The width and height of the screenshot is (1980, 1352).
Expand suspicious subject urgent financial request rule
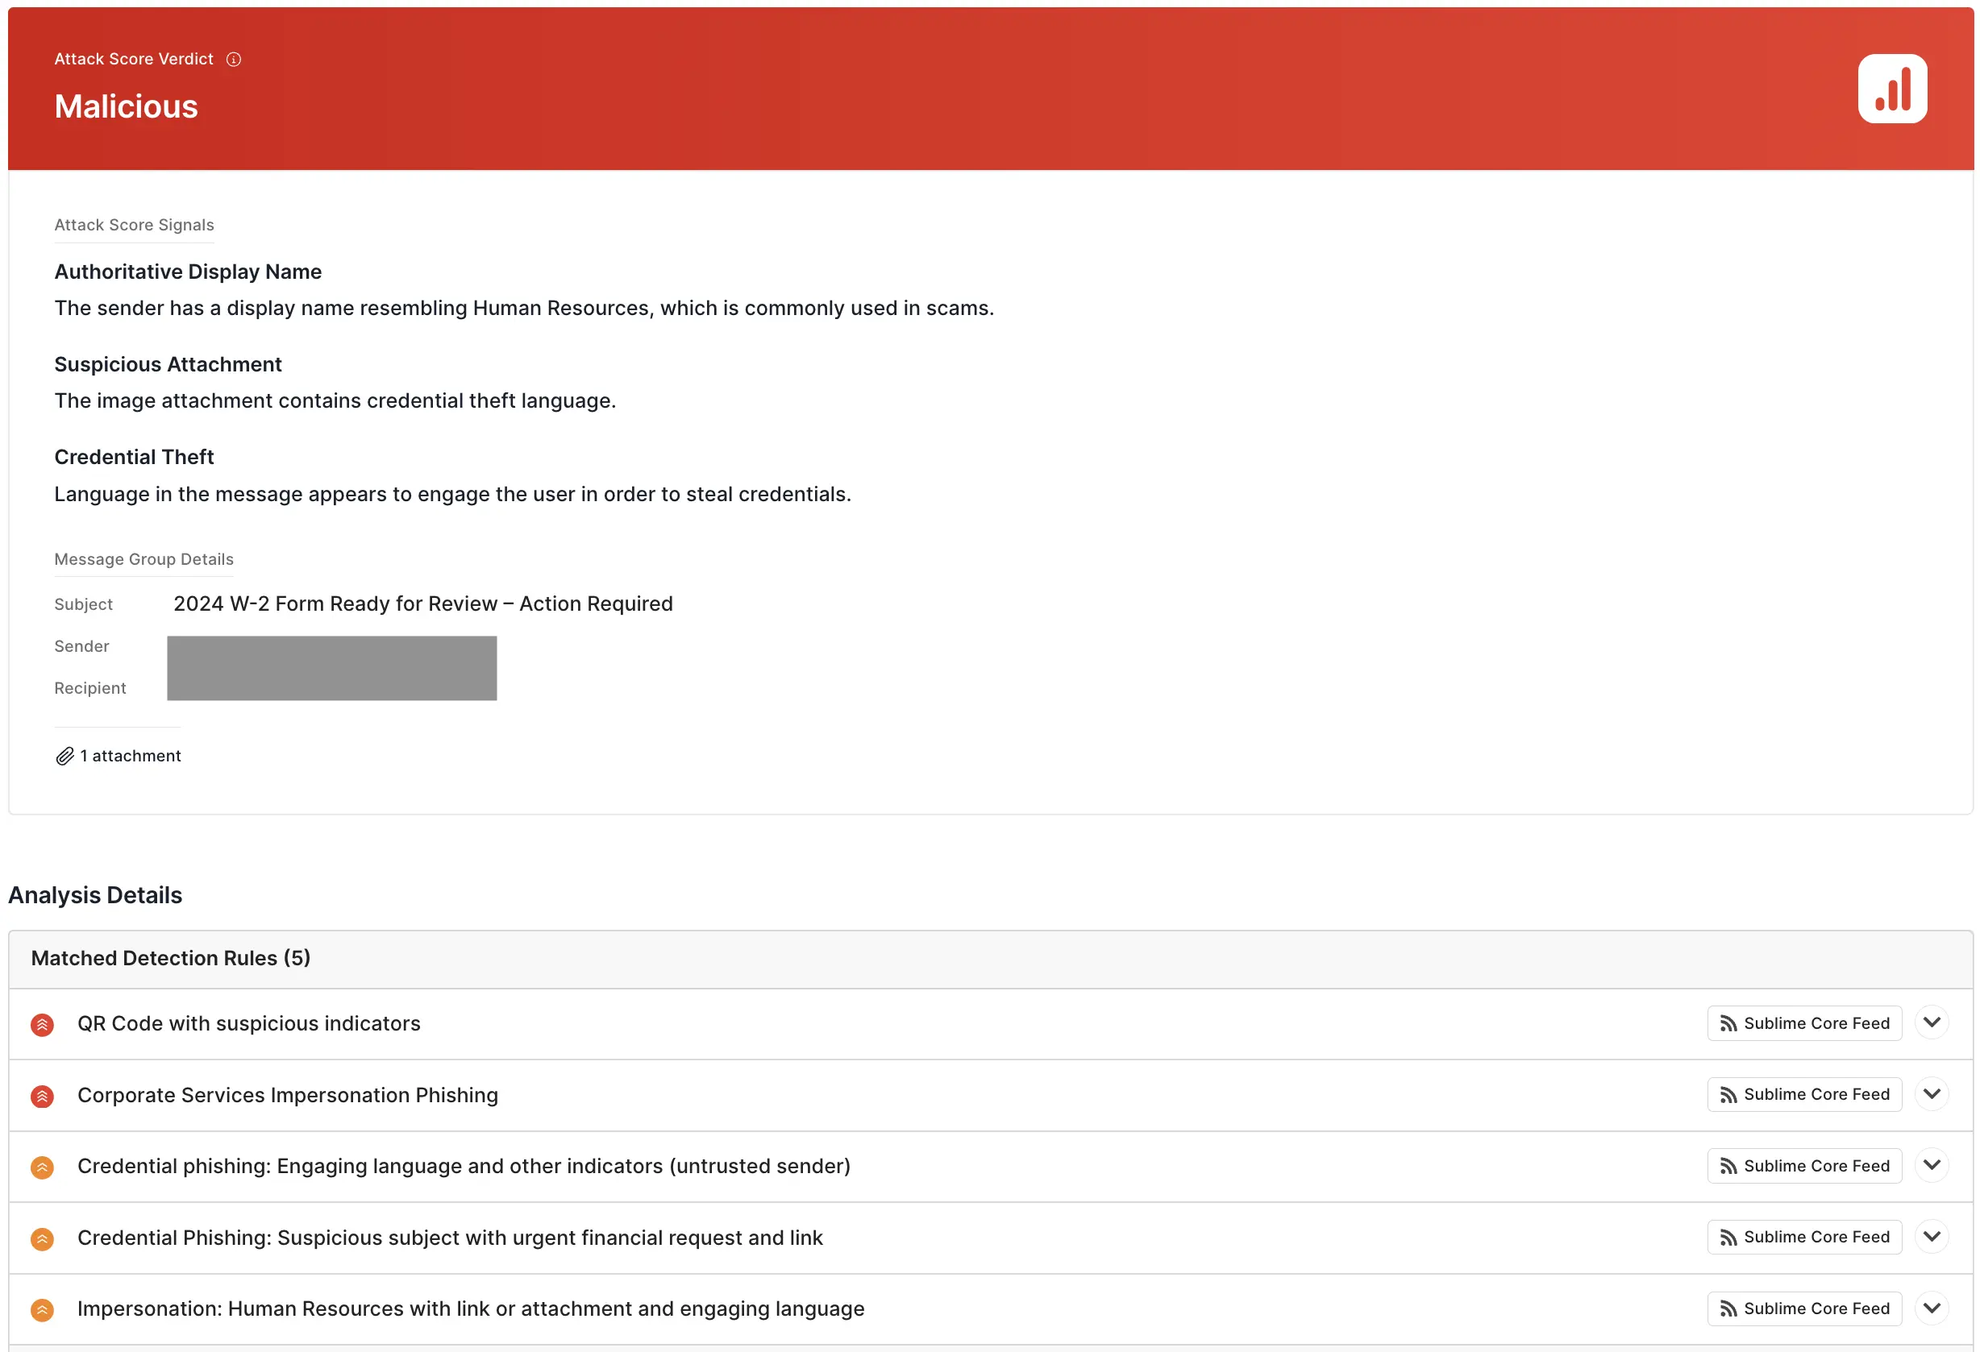click(x=1931, y=1236)
